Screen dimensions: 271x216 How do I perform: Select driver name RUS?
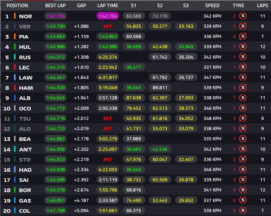[x=24, y=57]
